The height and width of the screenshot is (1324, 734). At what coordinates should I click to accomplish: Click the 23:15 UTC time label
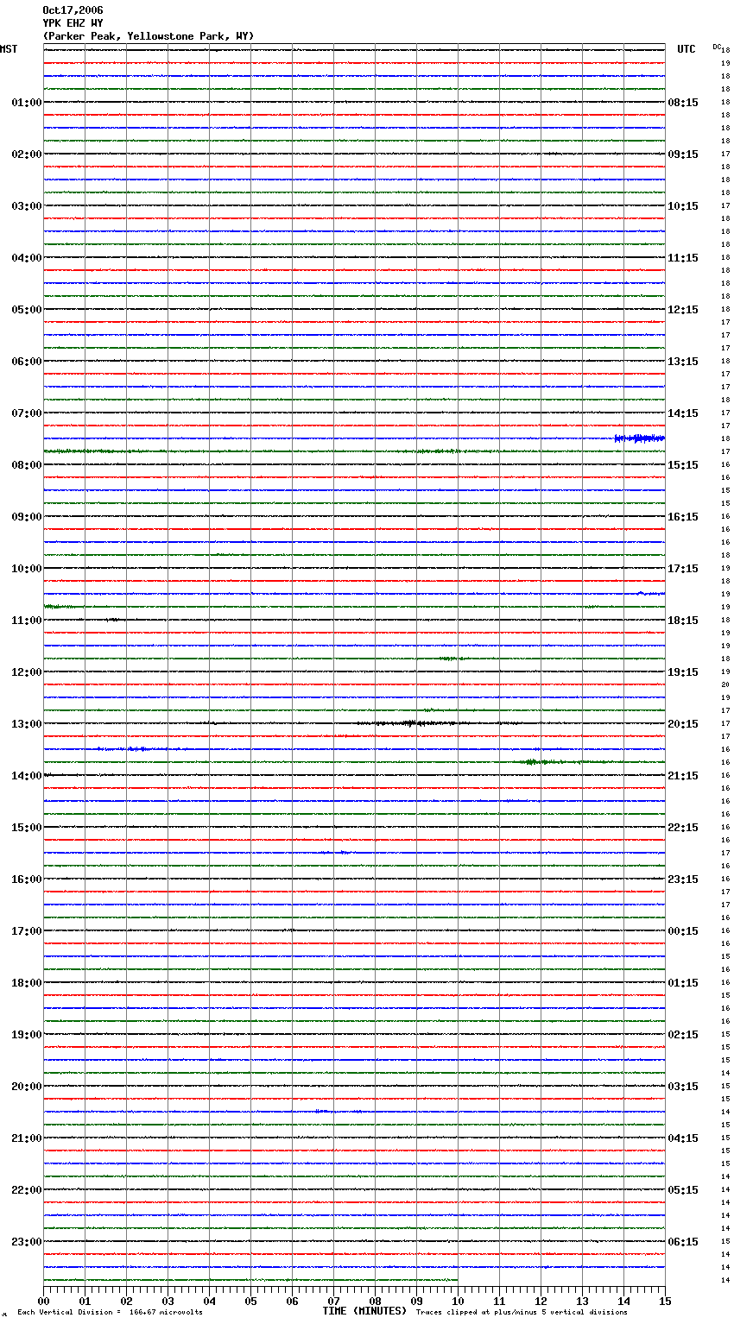pos(683,880)
